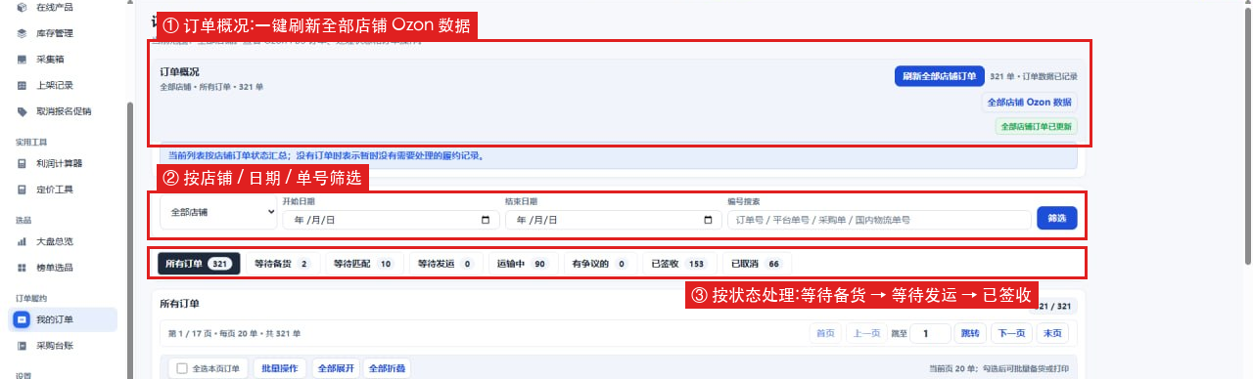The width and height of the screenshot is (1253, 379).
Task: Click the blue 筛选 button
Action: tap(1056, 218)
